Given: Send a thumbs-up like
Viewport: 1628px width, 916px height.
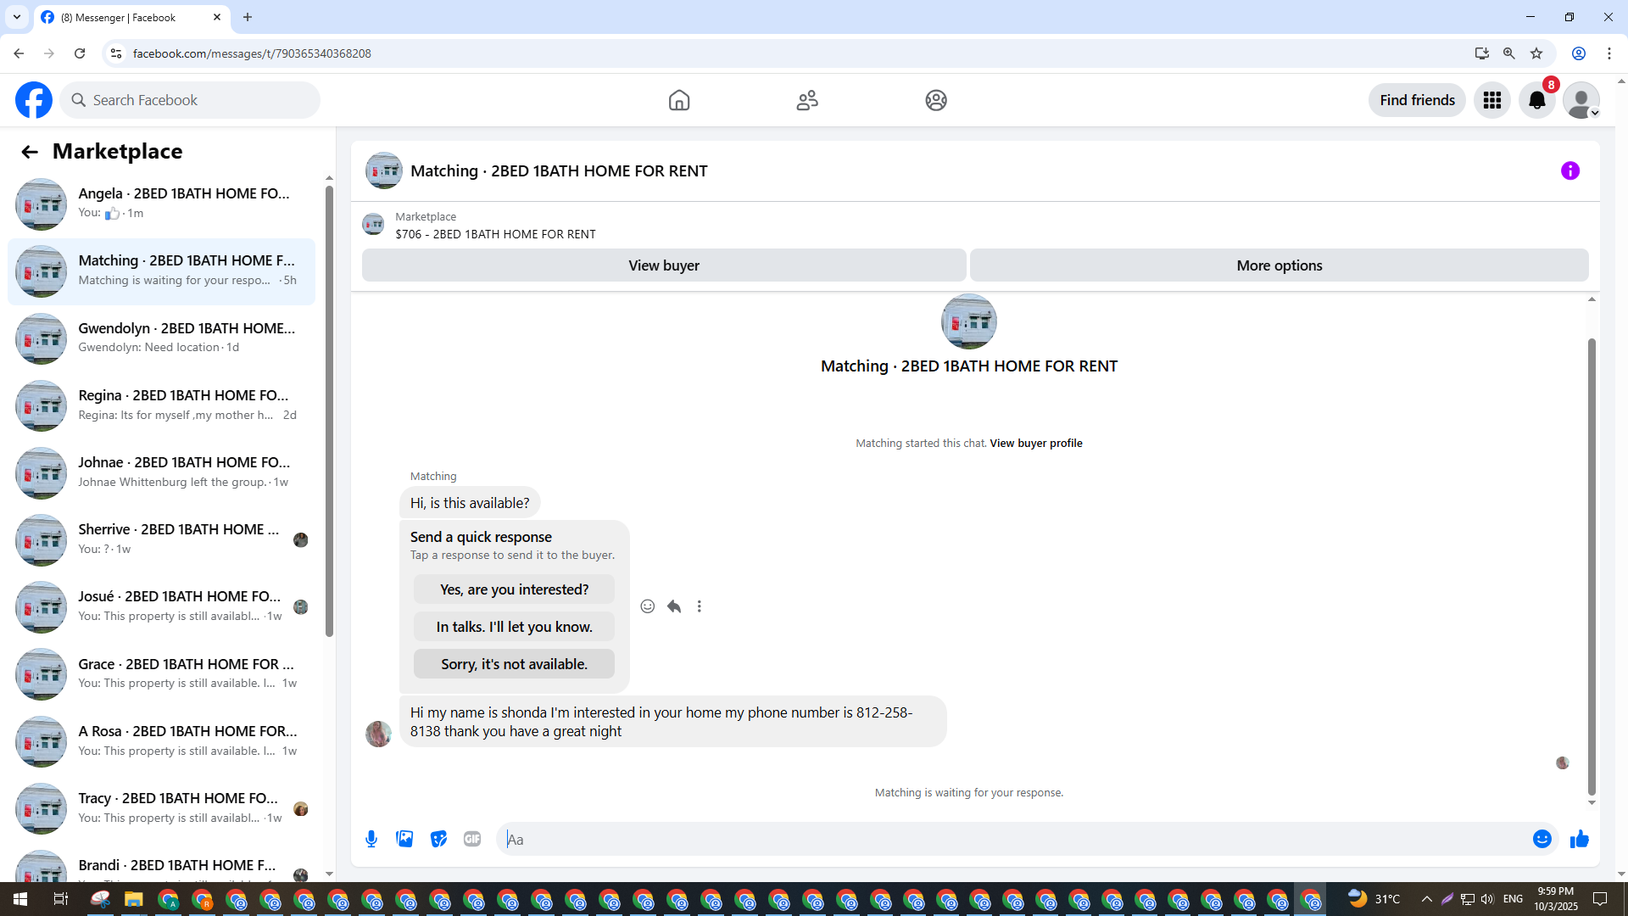Looking at the screenshot, I should [x=1579, y=840].
